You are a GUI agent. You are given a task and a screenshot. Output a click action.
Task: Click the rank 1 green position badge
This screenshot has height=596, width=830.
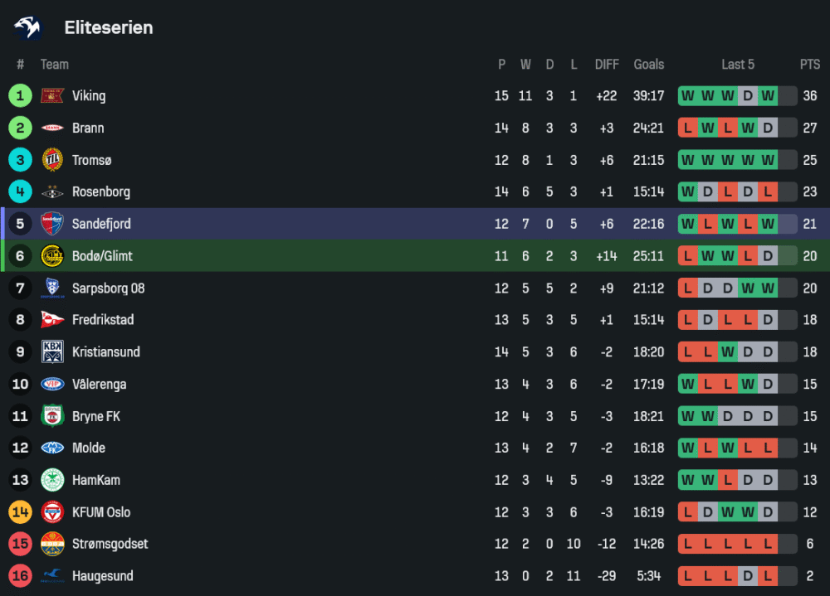click(20, 96)
